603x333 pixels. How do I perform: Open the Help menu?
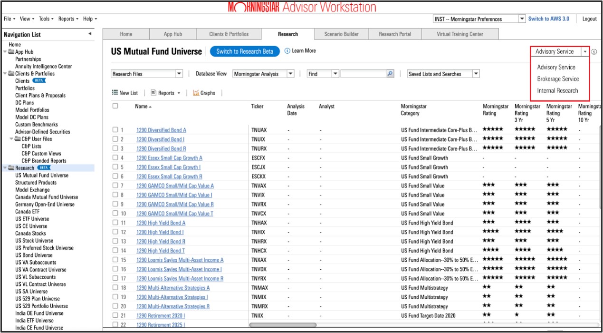pyautogui.click(x=90, y=19)
